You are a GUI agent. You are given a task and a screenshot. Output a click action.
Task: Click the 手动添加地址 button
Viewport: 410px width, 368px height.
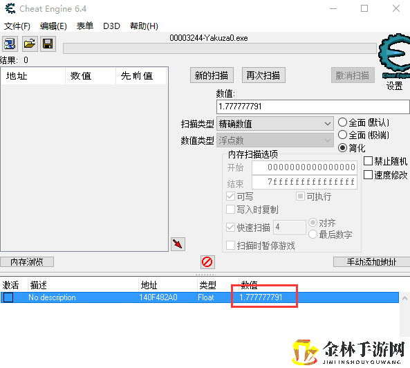[371, 261]
